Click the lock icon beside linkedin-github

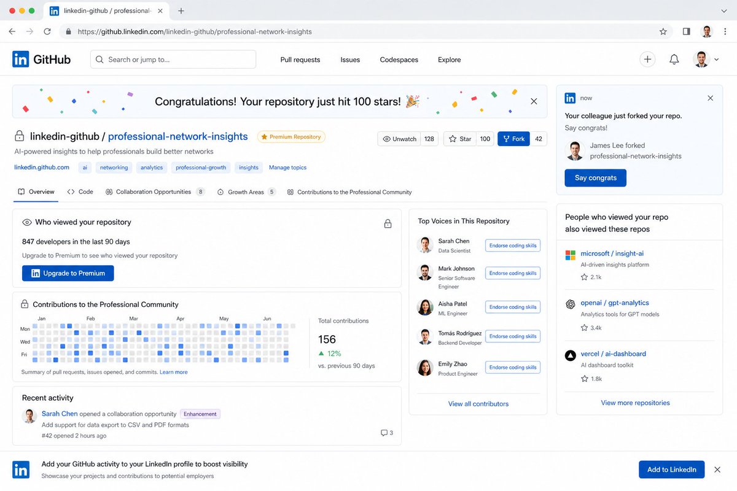coord(20,136)
